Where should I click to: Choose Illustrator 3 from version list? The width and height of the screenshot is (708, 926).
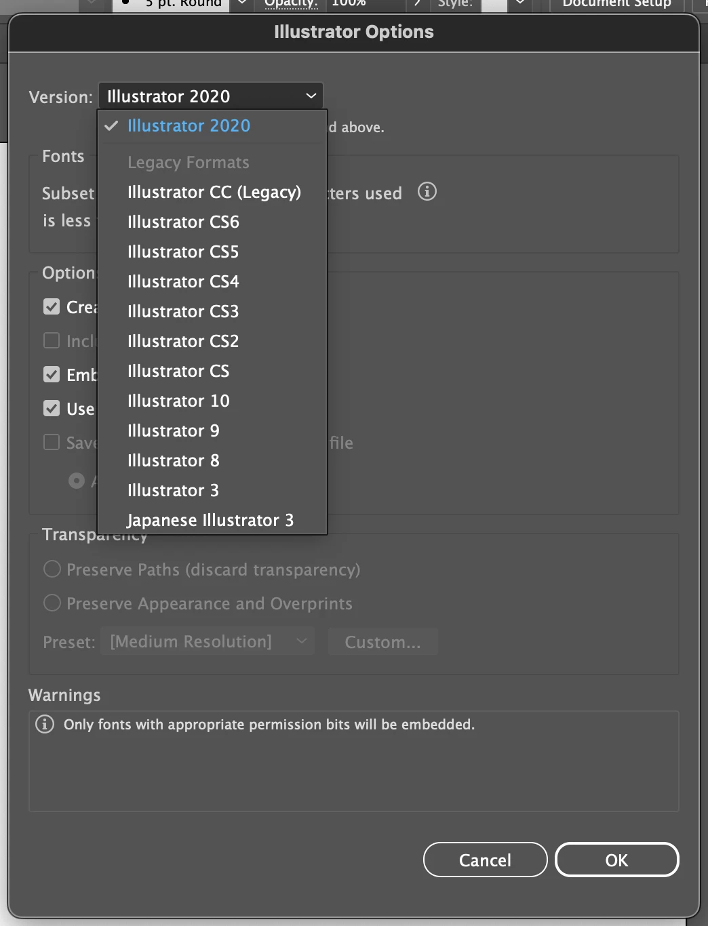(212, 491)
